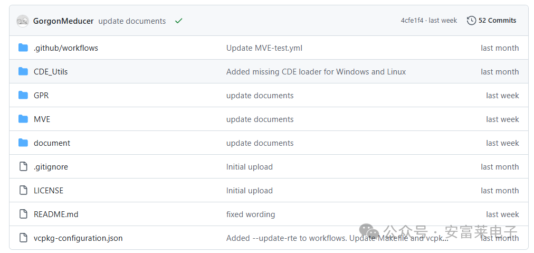The image size is (534, 253).
Task: Click the folder icon beside document
Action: pyautogui.click(x=23, y=143)
